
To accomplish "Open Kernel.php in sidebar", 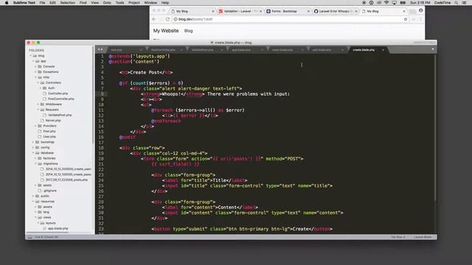I will [53, 121].
